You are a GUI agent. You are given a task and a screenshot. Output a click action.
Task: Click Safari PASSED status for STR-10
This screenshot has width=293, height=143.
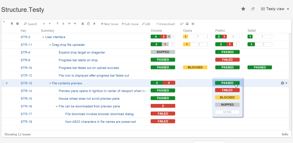pos(260,67)
